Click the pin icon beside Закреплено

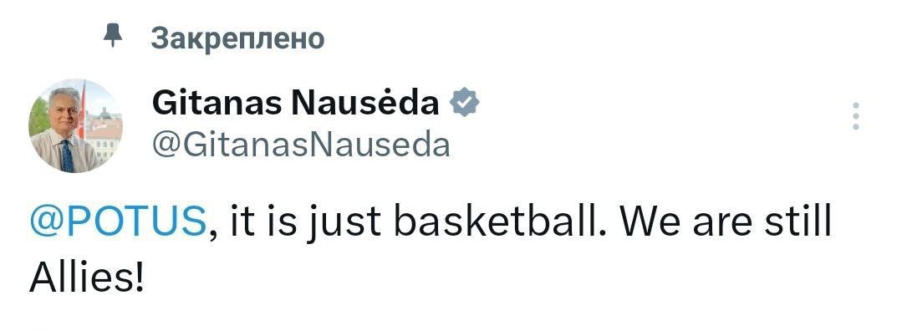113,38
